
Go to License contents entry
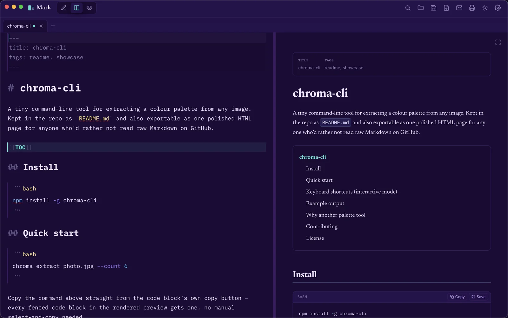tap(315, 238)
